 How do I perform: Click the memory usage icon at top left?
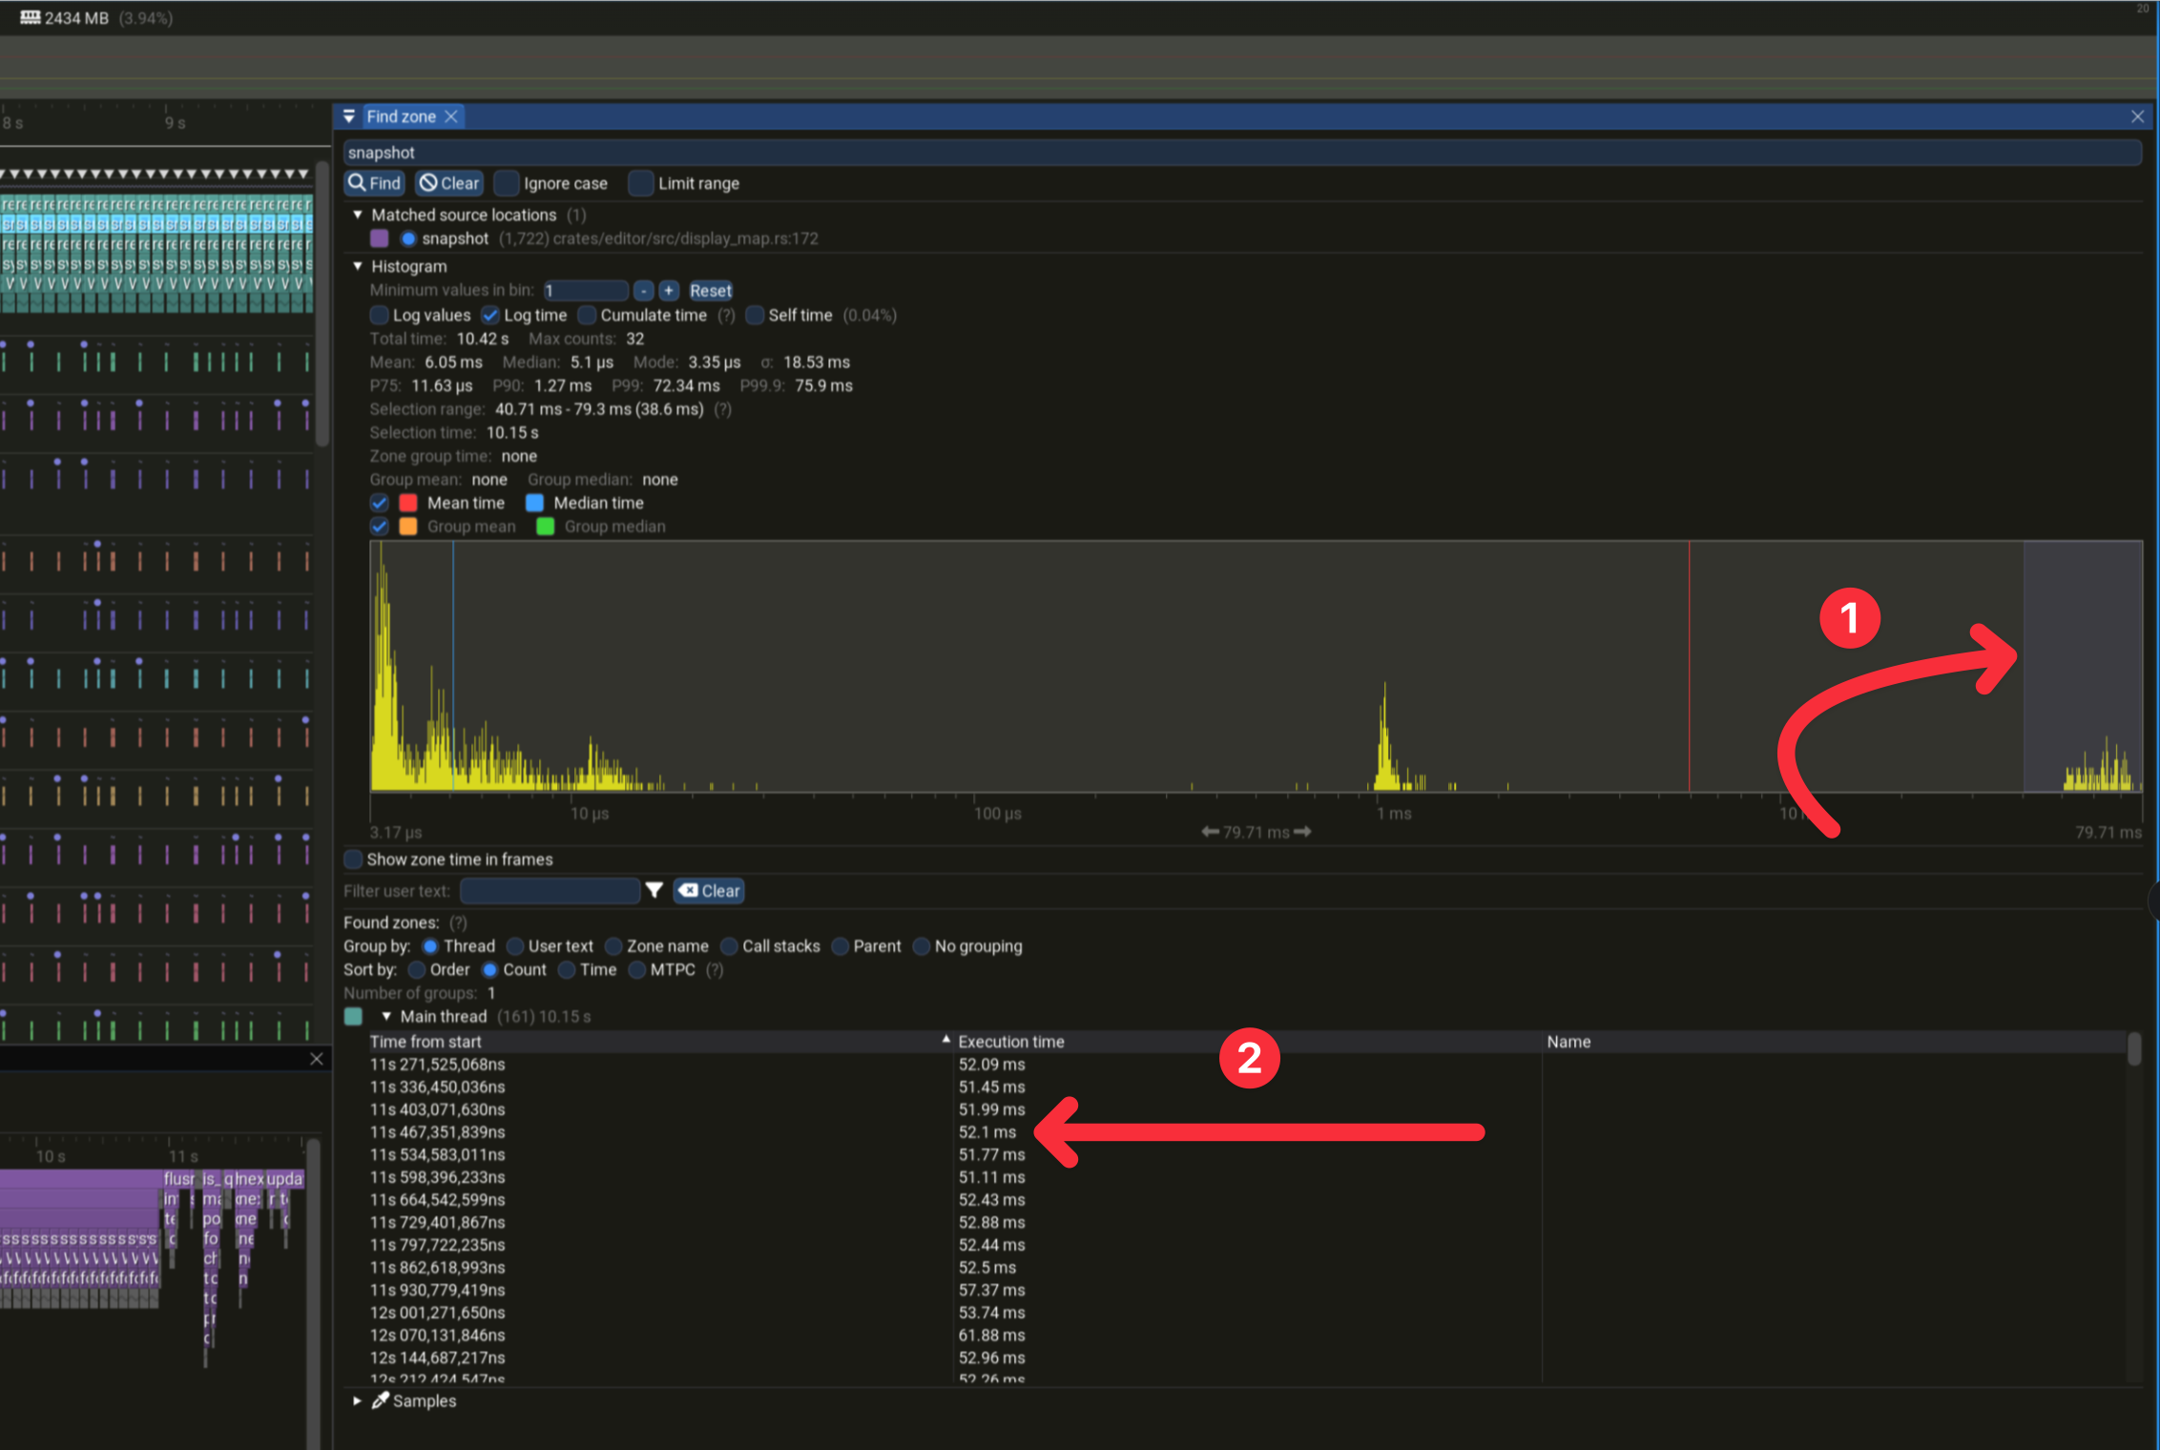[31, 17]
